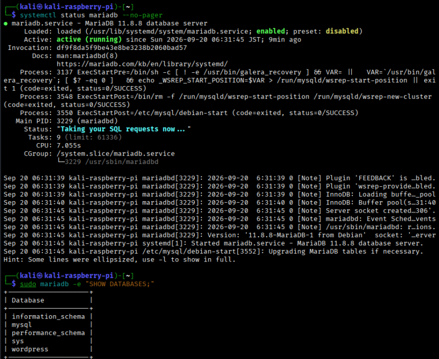Click the "SHOW DATABASES;" quoted SQL string
The image size is (439, 359).
point(120,284)
